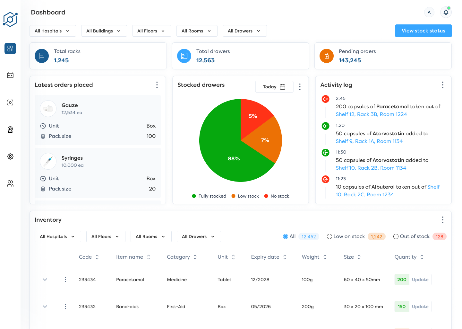Open the All Drawers filter in Inventory
Viewport: 462px width, 329px height.
click(199, 236)
